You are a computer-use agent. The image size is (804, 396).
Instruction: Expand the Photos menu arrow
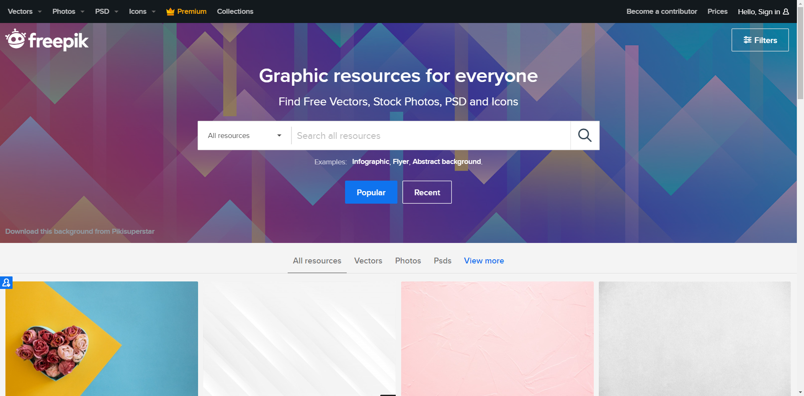(x=82, y=12)
